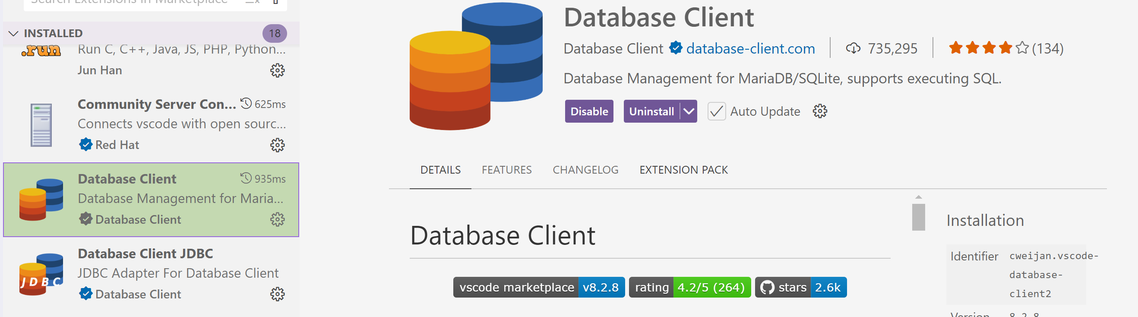Click the 18 installed count badge
Image resolution: width=1138 pixels, height=317 pixels.
pos(274,34)
